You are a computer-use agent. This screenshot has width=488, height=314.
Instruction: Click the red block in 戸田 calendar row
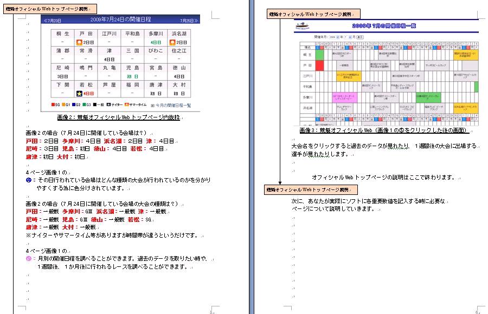[x=319, y=66]
